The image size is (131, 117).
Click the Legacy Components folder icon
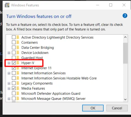coord(18,83)
